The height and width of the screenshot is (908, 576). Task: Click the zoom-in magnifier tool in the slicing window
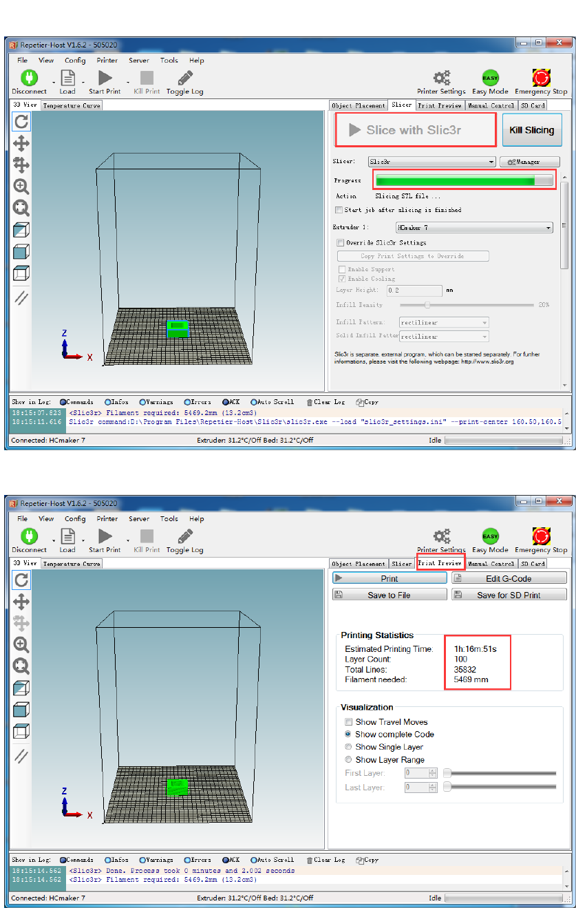point(21,186)
